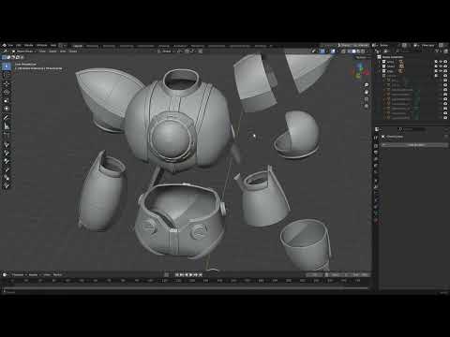Toggle camera view with viewport camera icon
Viewport: 450px width, 337px height.
[x=367, y=99]
